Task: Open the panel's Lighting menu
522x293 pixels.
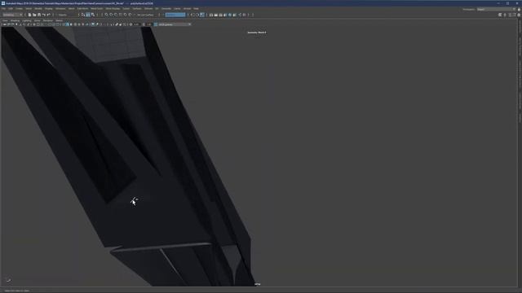Action: pyautogui.click(x=27, y=20)
